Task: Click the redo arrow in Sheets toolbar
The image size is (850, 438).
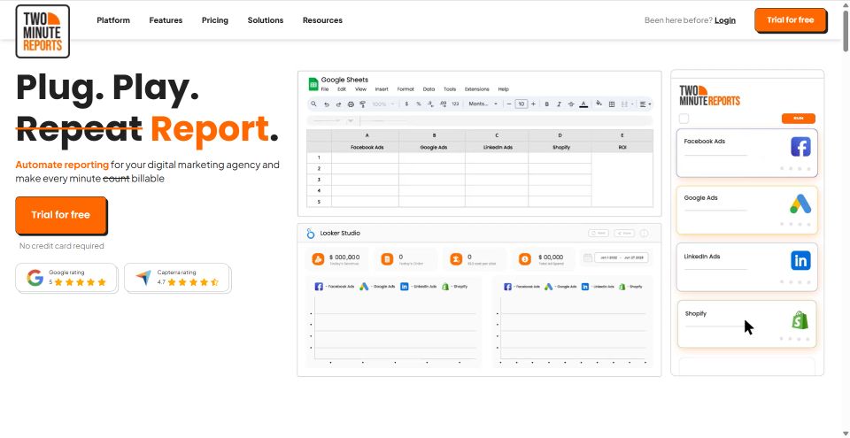Action: (x=338, y=104)
